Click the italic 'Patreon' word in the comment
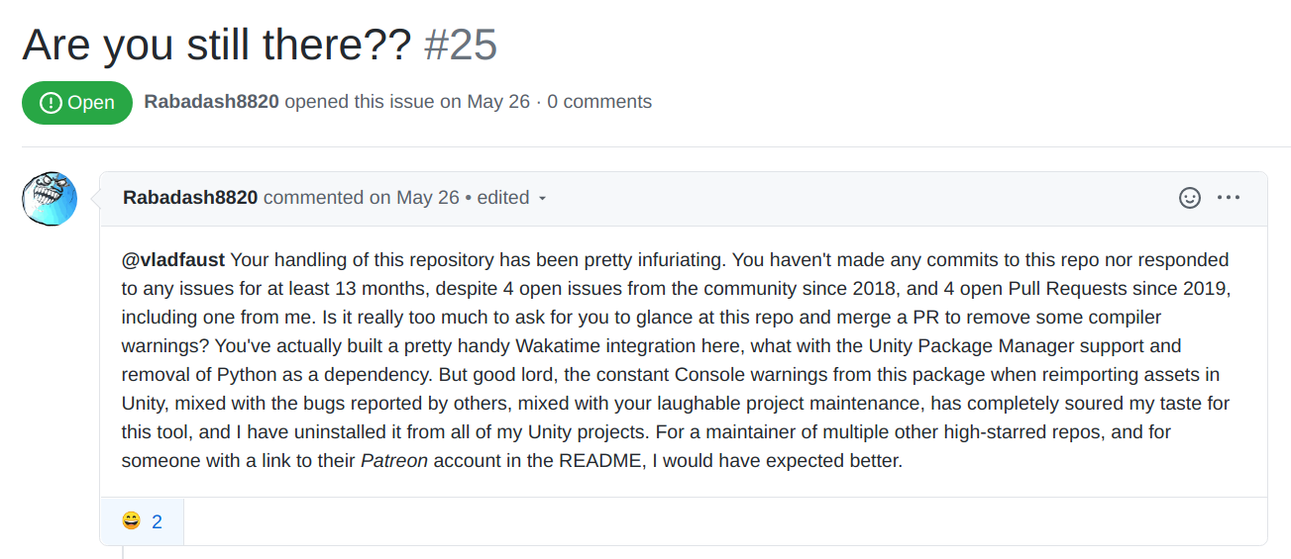Viewport: 1291px width, 559px height. pos(393,461)
